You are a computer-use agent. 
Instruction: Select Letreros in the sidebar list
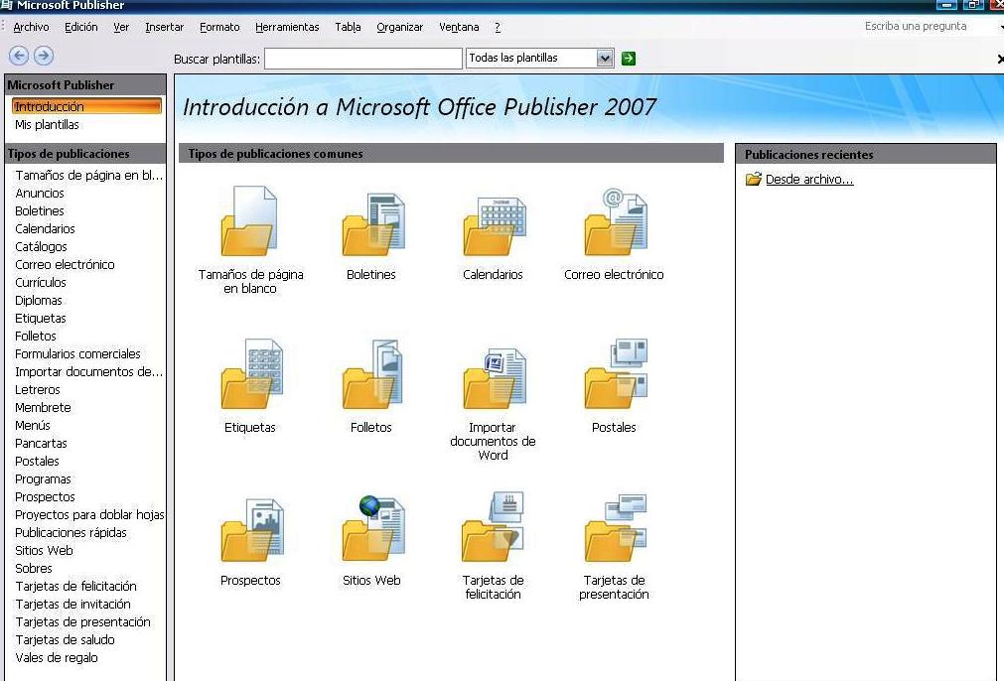[37, 390]
